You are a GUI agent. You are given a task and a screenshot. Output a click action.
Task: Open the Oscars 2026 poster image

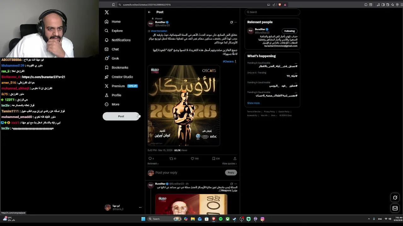184,106
